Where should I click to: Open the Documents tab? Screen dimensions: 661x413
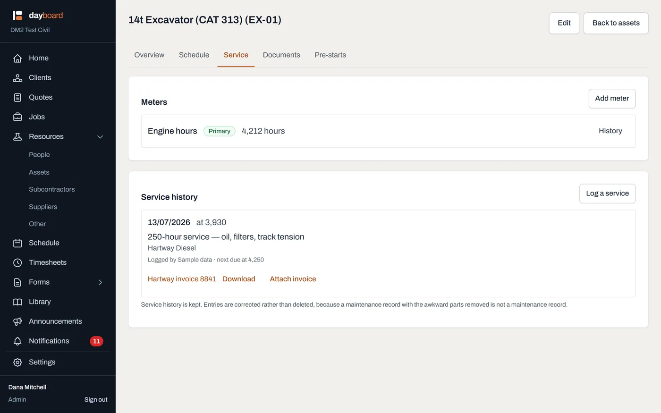point(281,55)
